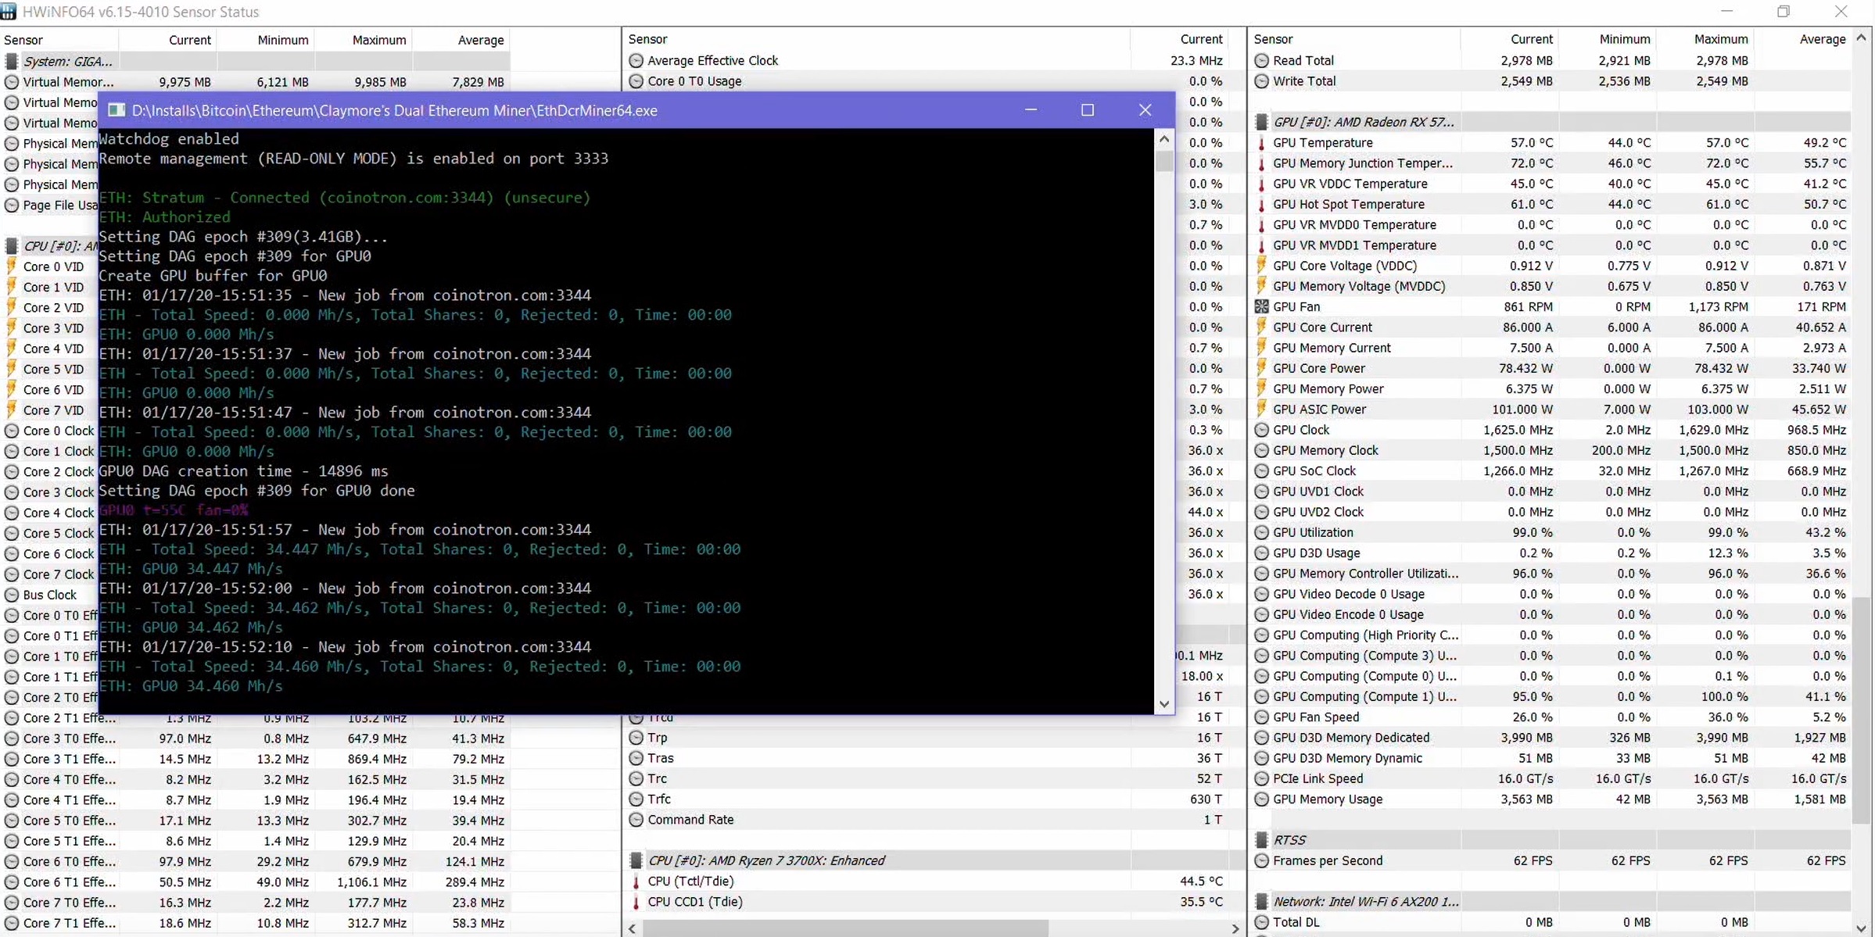Close the EthDcrMiner64 console window

point(1145,110)
